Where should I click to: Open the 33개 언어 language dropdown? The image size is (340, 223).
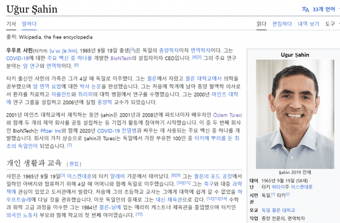point(323,9)
